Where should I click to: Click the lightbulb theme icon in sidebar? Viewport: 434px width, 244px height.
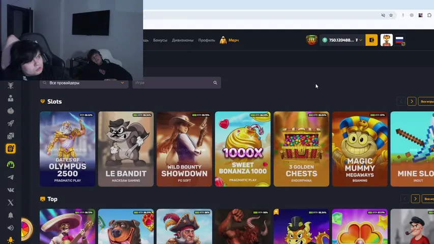(x=11, y=240)
